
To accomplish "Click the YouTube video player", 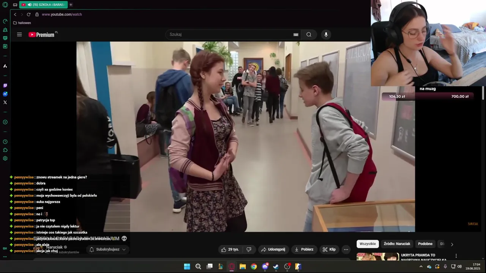I will 246,136.
